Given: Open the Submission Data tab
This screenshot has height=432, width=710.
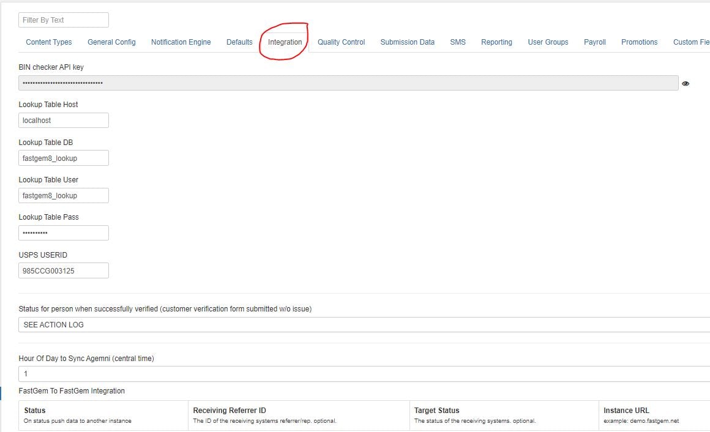Looking at the screenshot, I should coord(408,42).
